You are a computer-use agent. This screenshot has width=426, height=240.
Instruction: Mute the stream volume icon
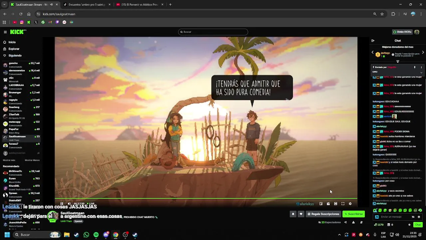(x=69, y=204)
